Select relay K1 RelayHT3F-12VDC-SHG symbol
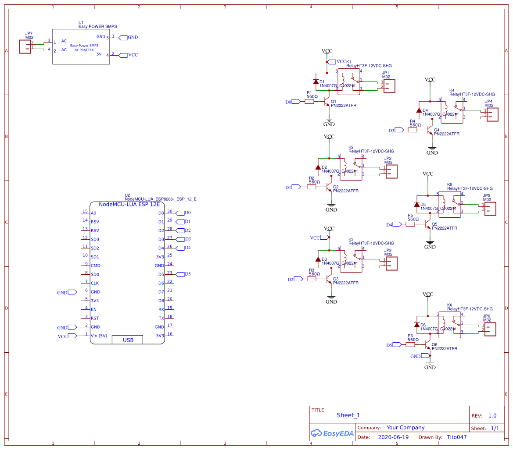Screen dimensions: 513x450 pos(349,81)
